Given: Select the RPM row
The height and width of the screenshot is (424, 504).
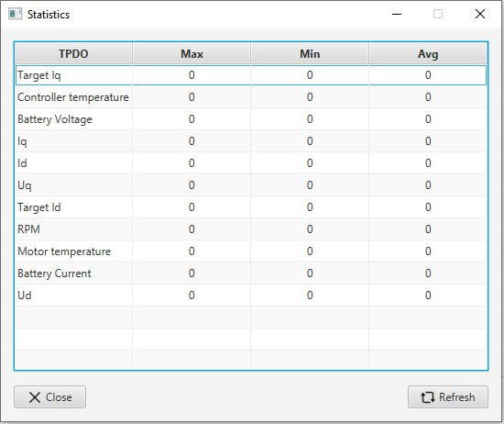Looking at the screenshot, I should pos(251,229).
